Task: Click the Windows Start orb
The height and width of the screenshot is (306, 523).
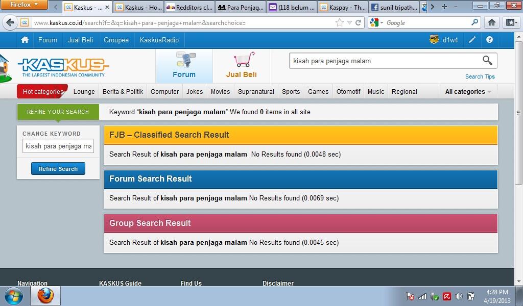Action: (x=13, y=296)
